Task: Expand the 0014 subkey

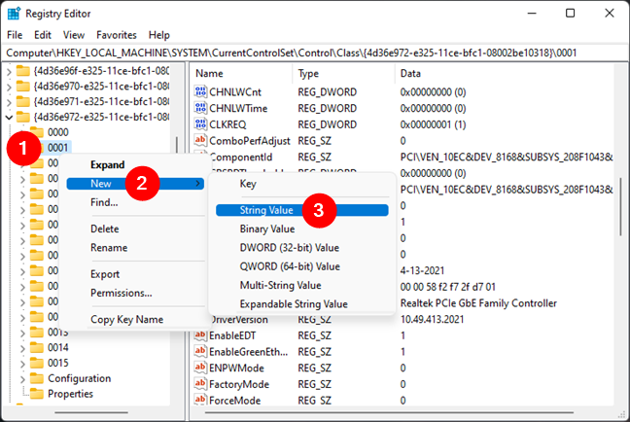Action: pyautogui.click(x=22, y=348)
